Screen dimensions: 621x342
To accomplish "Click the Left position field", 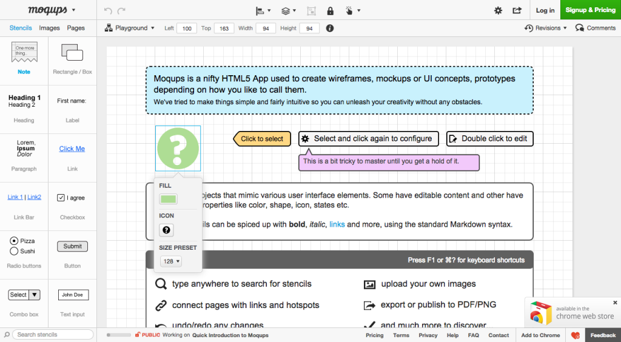I will tap(187, 28).
